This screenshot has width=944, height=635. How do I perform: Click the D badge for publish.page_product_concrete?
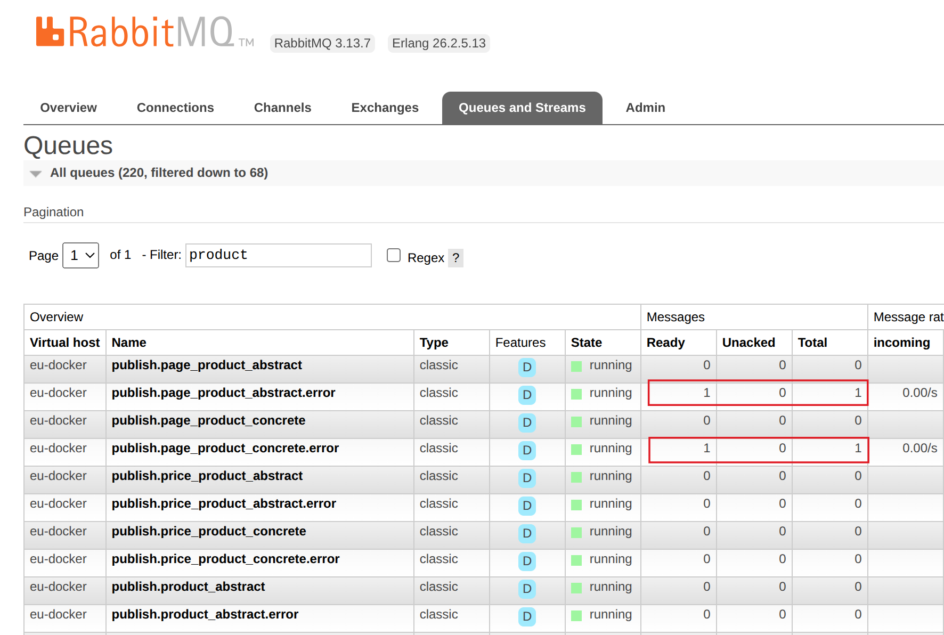coord(527,422)
